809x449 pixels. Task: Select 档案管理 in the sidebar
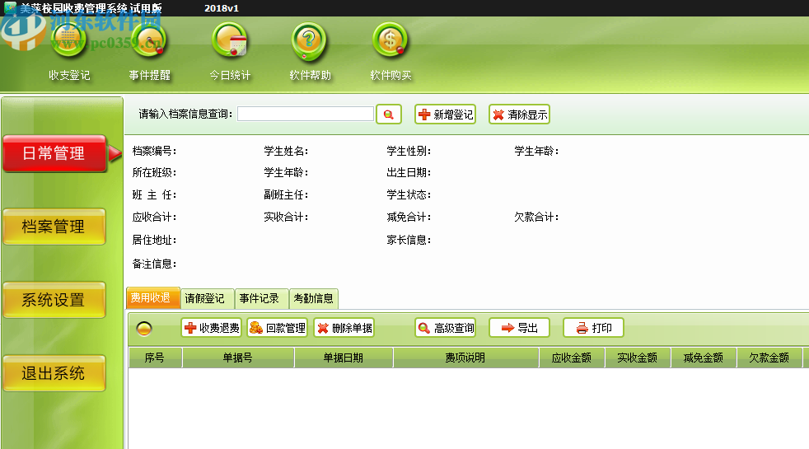pyautogui.click(x=54, y=227)
